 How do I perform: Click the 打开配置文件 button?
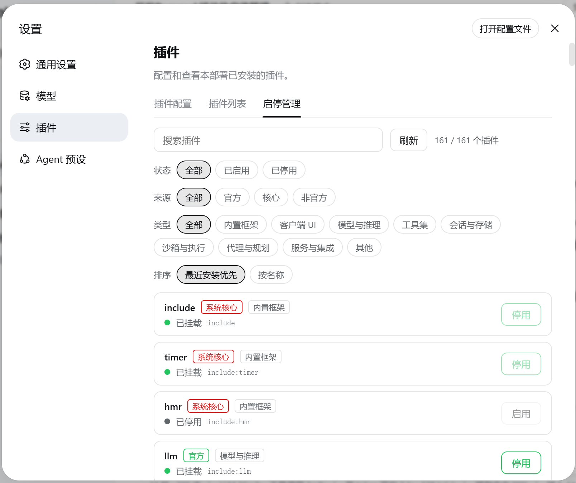click(505, 29)
